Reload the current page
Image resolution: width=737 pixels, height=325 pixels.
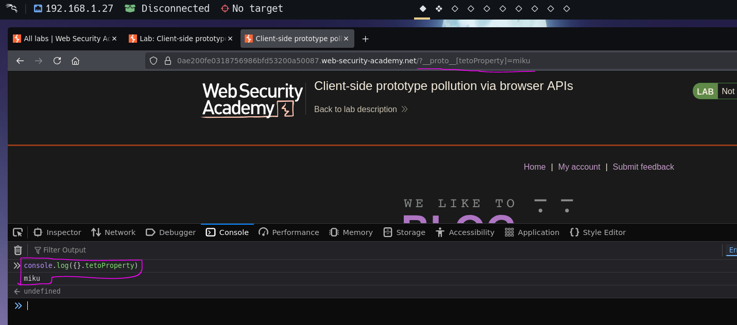click(x=57, y=61)
